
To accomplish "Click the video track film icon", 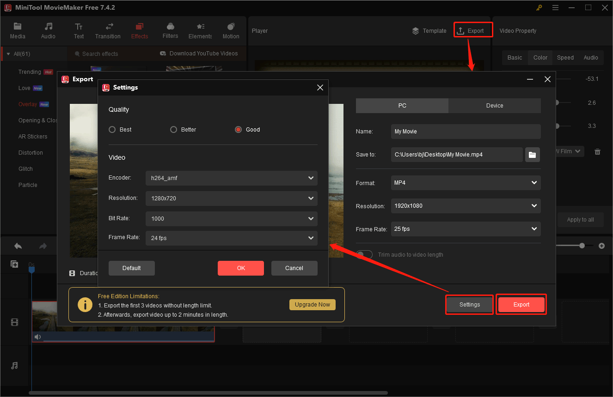I will coord(14,322).
